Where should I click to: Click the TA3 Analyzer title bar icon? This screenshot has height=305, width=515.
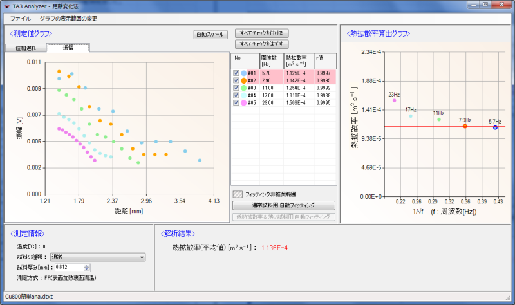coord(6,6)
